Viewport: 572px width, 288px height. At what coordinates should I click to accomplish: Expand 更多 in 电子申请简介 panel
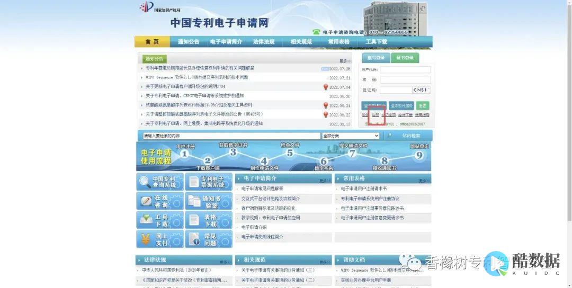click(x=324, y=181)
